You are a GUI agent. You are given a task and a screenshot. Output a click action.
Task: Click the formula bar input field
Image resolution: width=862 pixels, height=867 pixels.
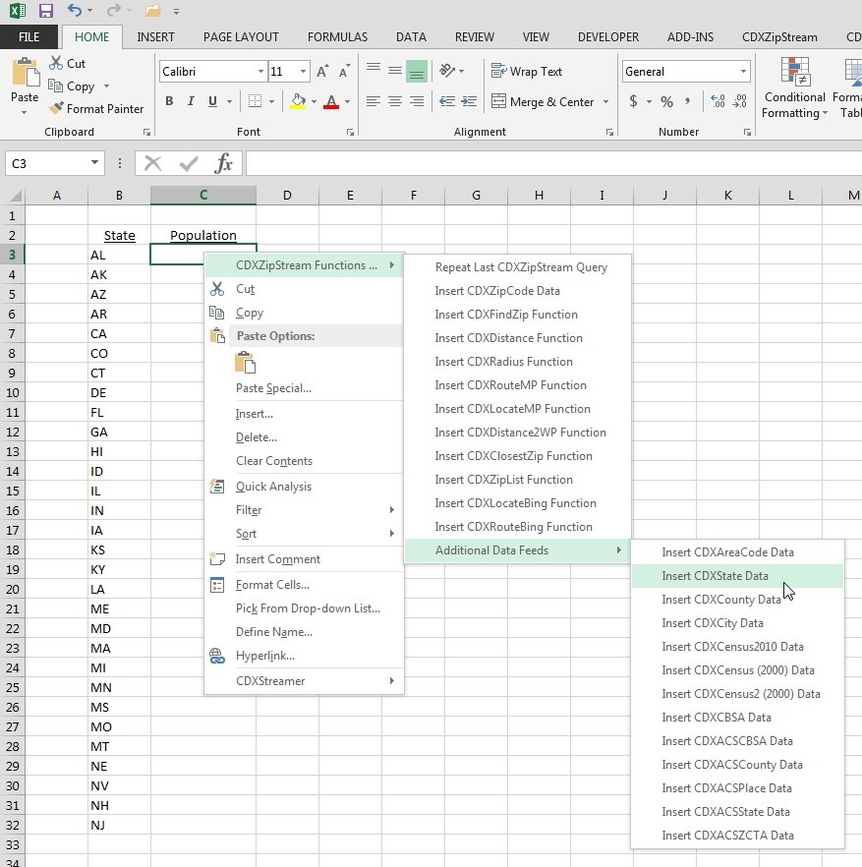coord(553,163)
